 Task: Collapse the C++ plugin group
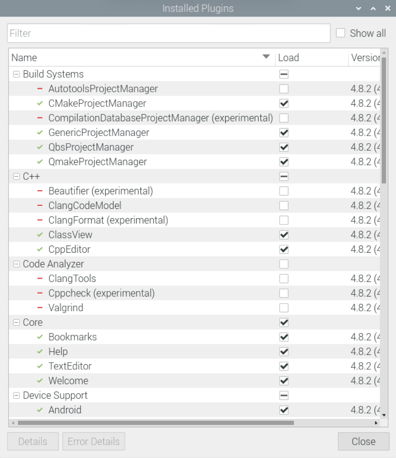tap(16, 176)
